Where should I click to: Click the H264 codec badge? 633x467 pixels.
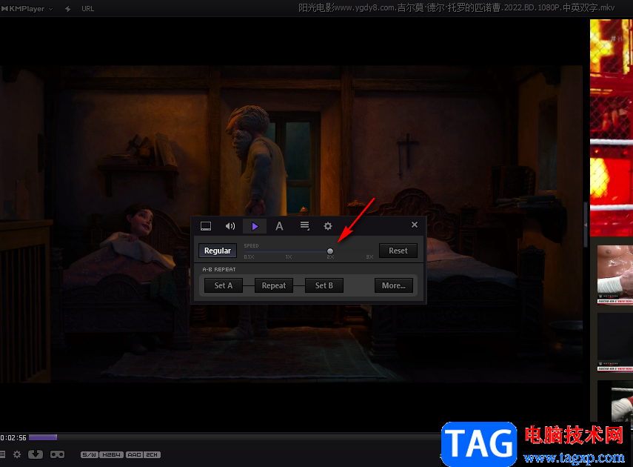[x=111, y=455]
